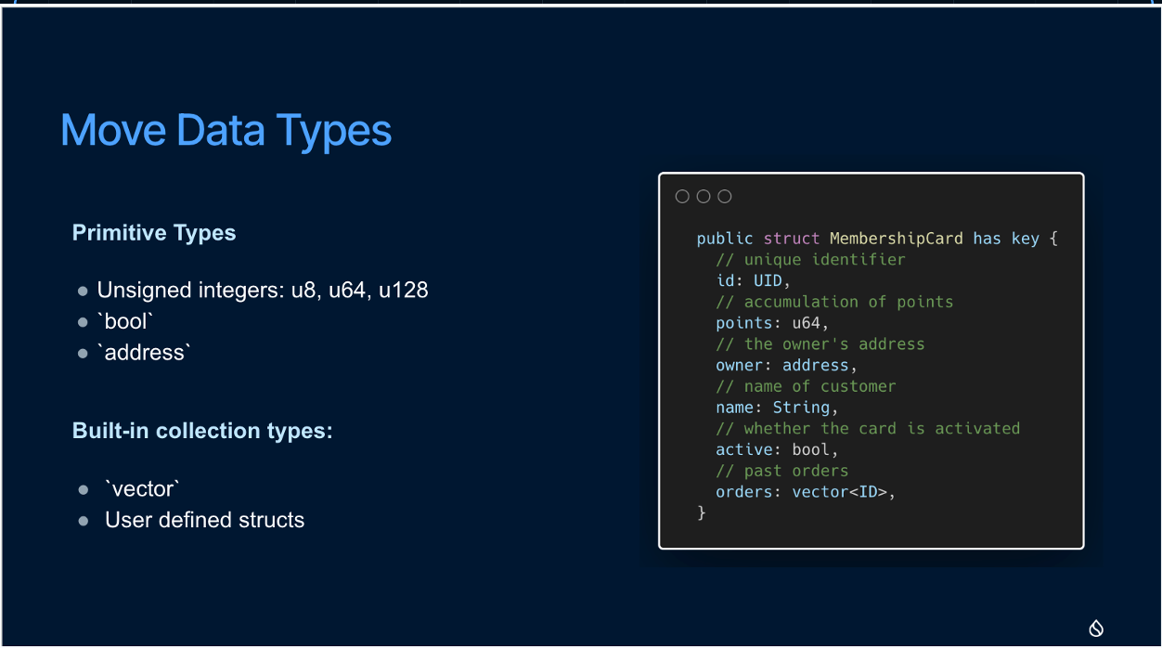Screen dimensions: 1162x648
Task: Click the "name: String," code line
Action: [x=777, y=408]
